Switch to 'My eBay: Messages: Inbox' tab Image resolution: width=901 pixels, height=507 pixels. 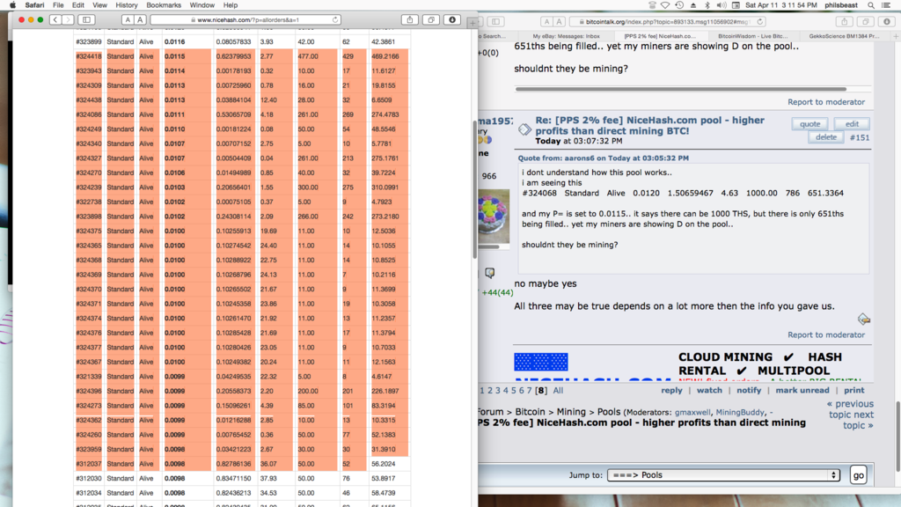pos(566,35)
